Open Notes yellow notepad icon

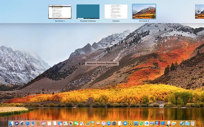[x=49, y=123]
